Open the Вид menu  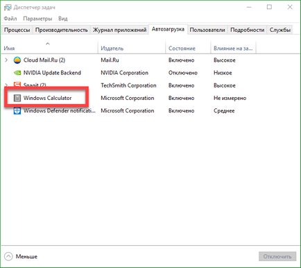click(x=63, y=19)
